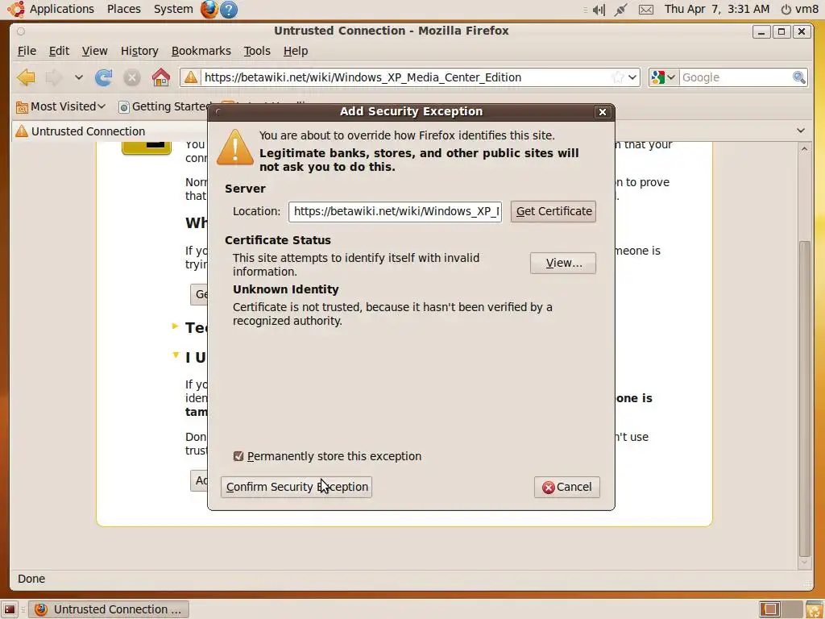
Task: Click the grayed Forward arrow button
Action: click(53, 78)
